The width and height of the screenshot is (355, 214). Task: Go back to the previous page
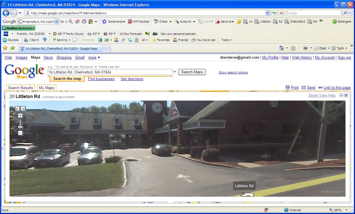coord(6,13)
